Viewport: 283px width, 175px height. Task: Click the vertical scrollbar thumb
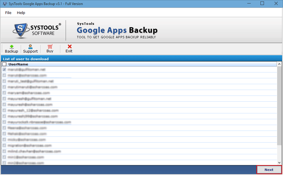point(279,106)
